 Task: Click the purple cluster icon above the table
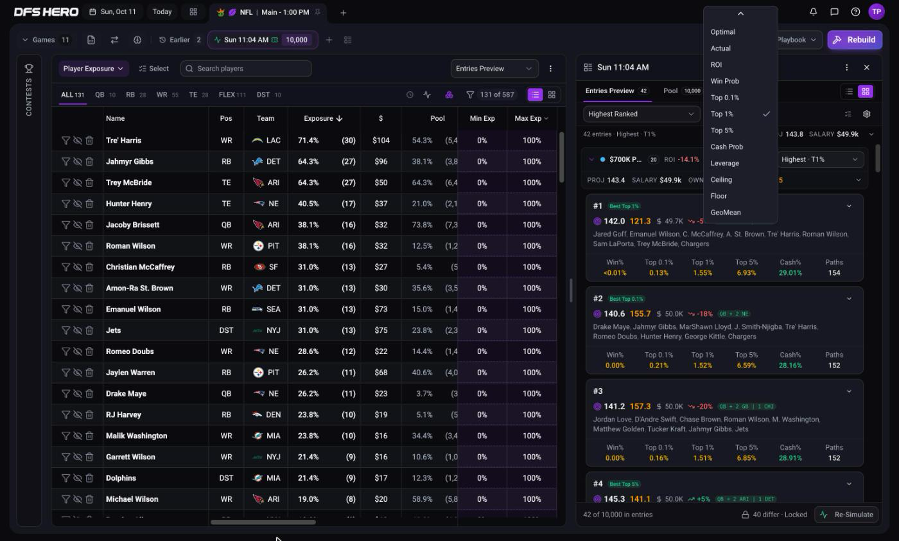click(449, 94)
